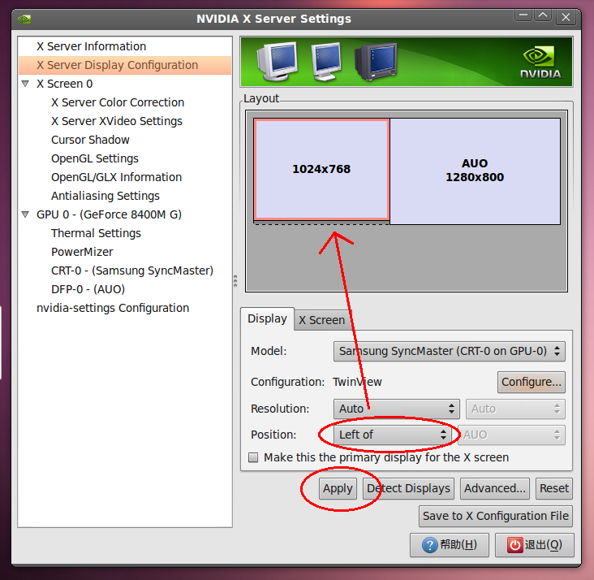594x580 pixels.
Task: Open the Position 'Left of' dropdown
Action: (x=393, y=435)
